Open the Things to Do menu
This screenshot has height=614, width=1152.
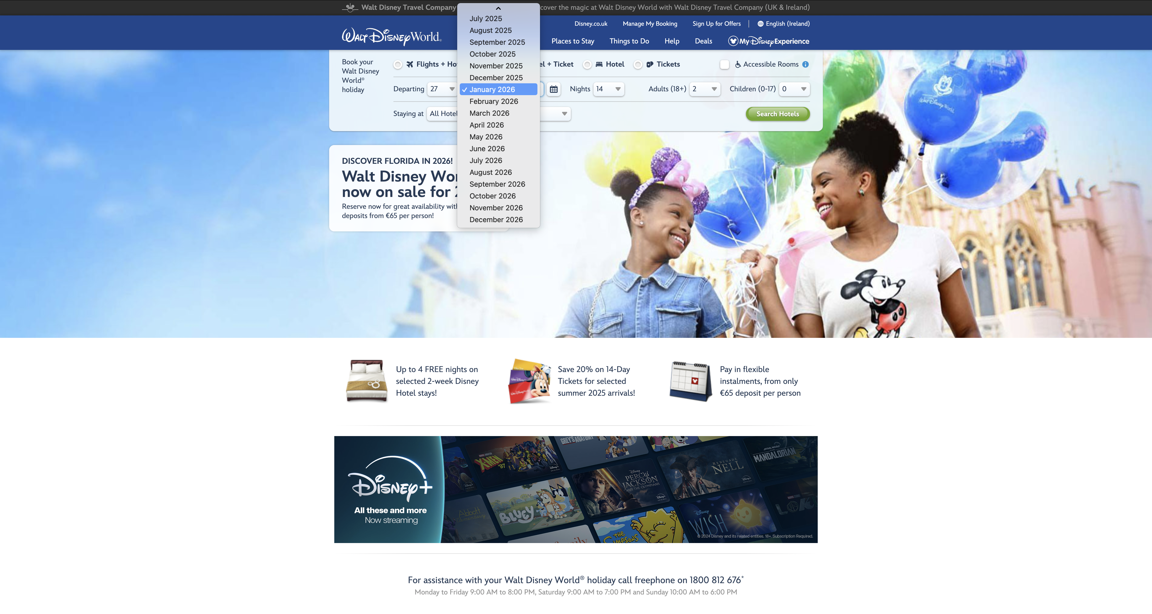pyautogui.click(x=629, y=41)
